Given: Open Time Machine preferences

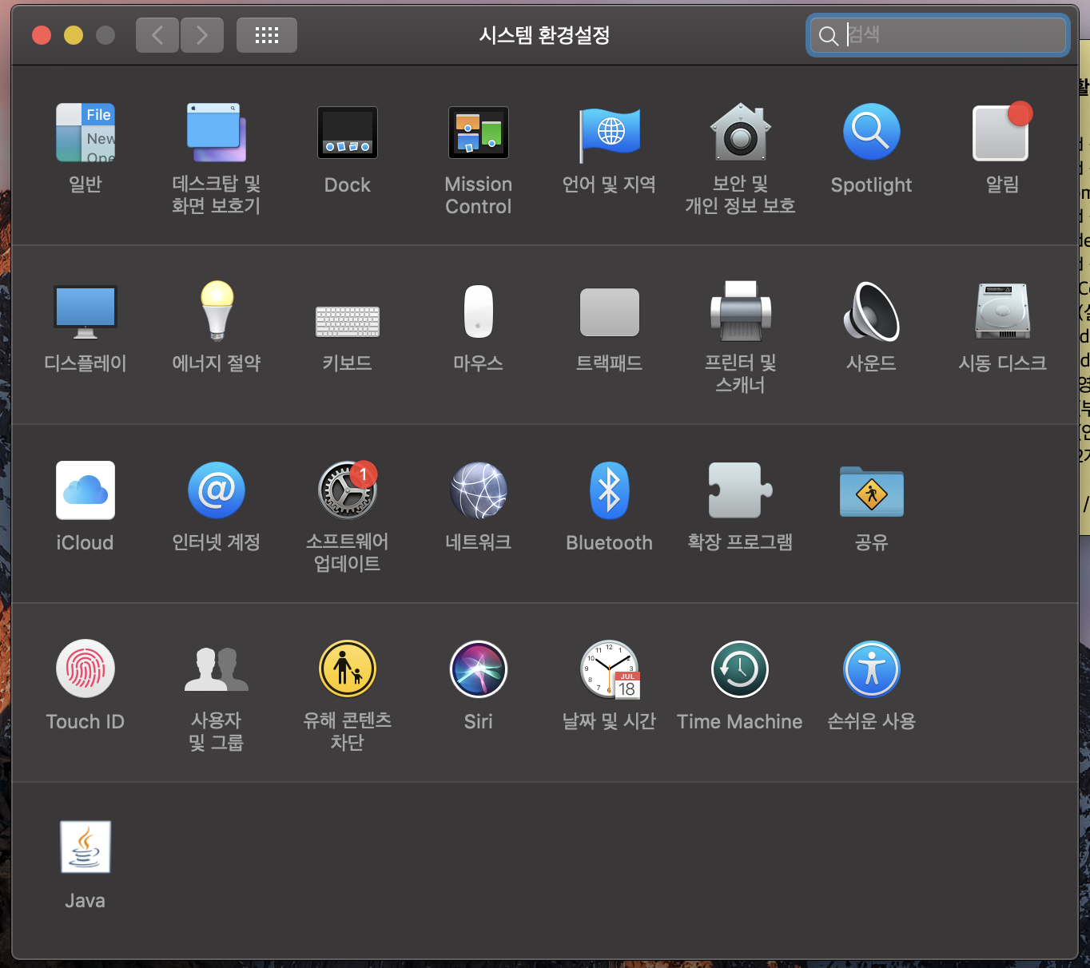Looking at the screenshot, I should [x=740, y=669].
